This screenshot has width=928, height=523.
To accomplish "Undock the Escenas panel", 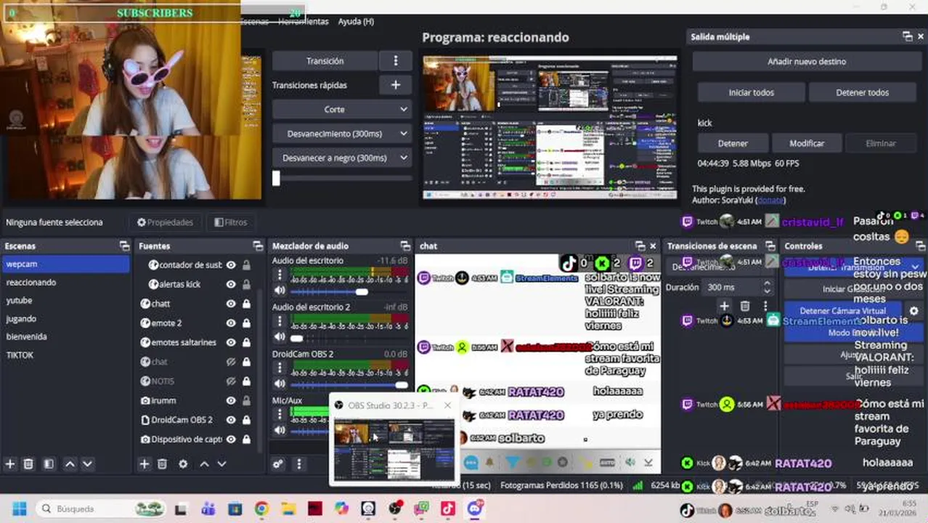I will [x=124, y=246].
